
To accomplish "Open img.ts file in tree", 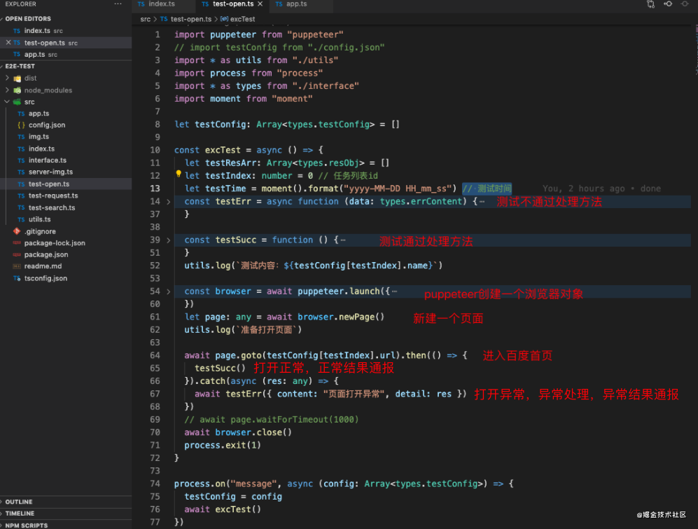I will [x=39, y=137].
